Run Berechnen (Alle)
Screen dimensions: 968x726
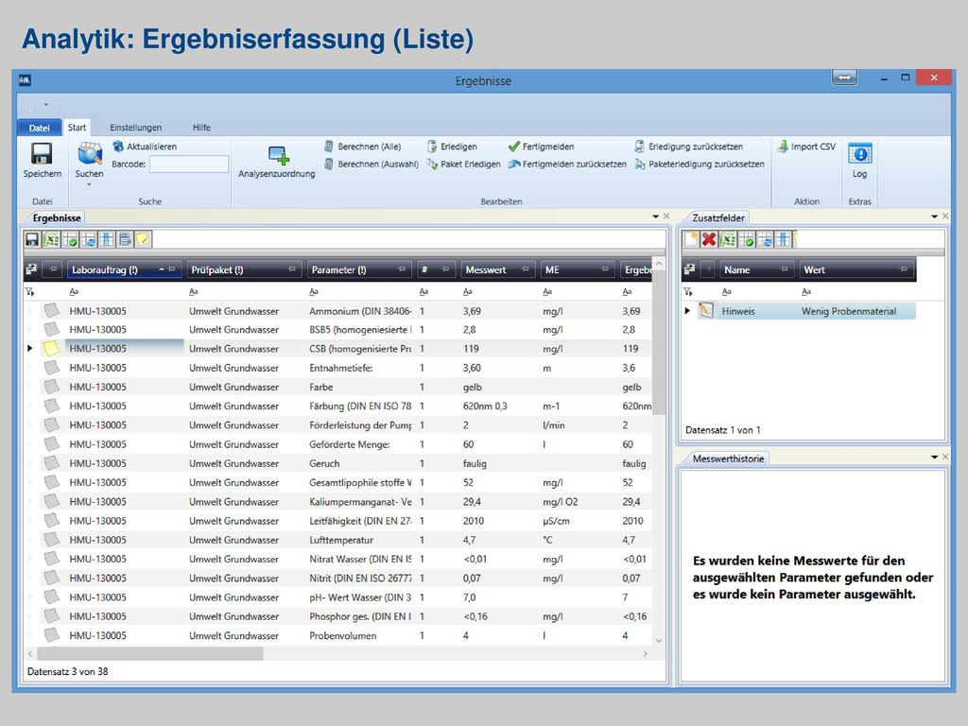coord(362,147)
